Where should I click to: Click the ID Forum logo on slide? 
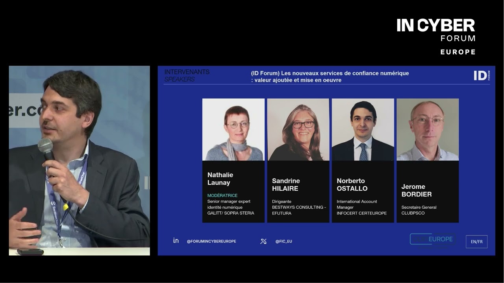[482, 75]
